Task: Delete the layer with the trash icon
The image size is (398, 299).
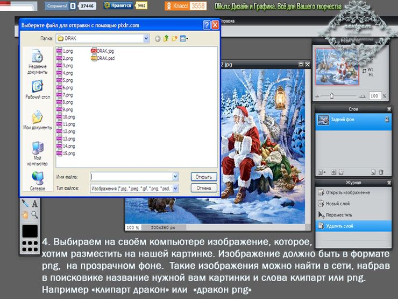Action: [x=381, y=172]
